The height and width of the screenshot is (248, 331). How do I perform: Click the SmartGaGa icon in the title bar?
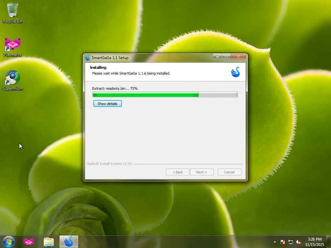click(x=88, y=57)
